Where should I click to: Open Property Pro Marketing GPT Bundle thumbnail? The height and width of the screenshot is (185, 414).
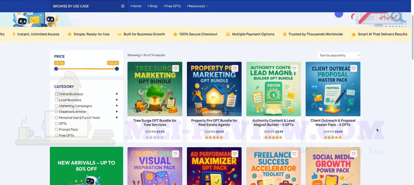214,89
